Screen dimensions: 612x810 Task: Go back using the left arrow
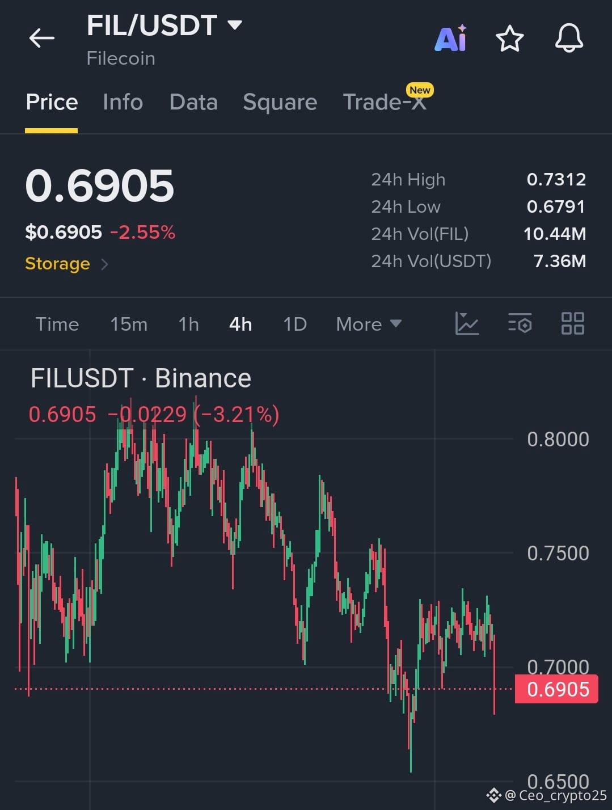point(41,38)
